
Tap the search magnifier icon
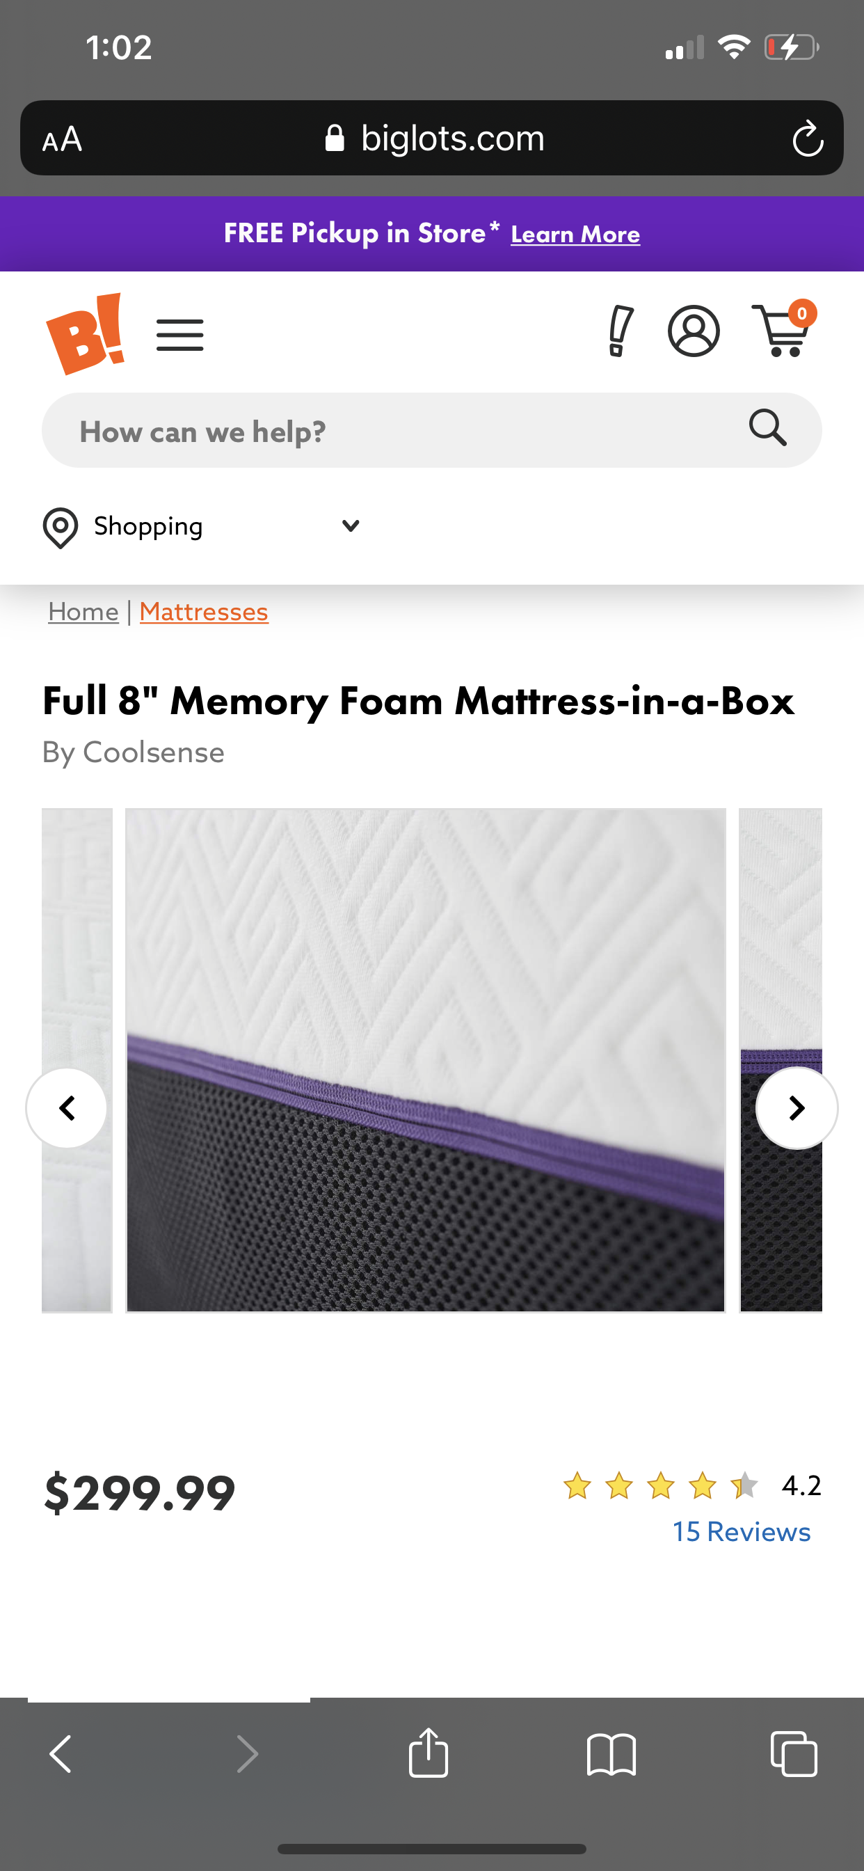point(767,428)
